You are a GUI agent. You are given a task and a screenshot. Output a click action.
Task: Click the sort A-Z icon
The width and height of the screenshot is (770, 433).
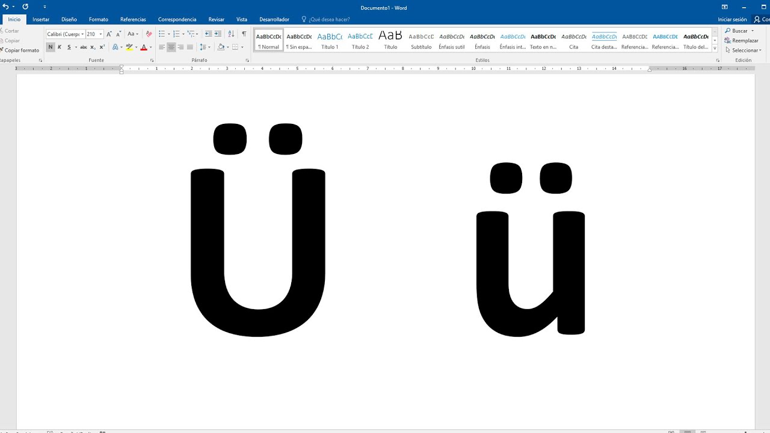pos(232,34)
